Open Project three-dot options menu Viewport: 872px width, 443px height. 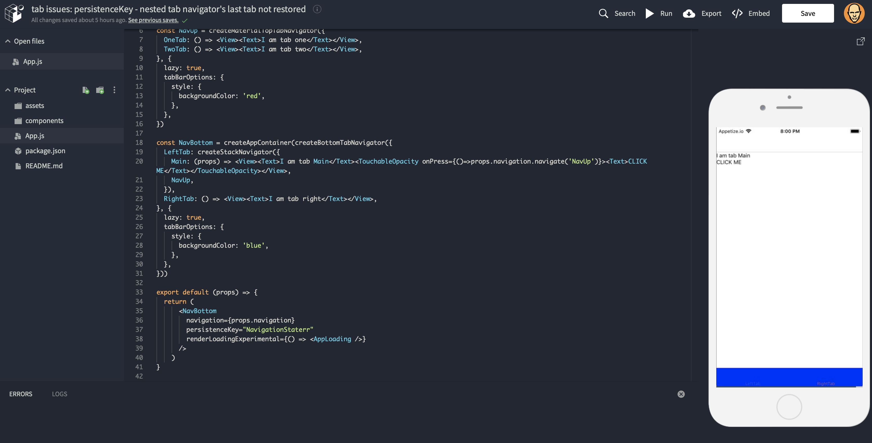[x=114, y=90]
